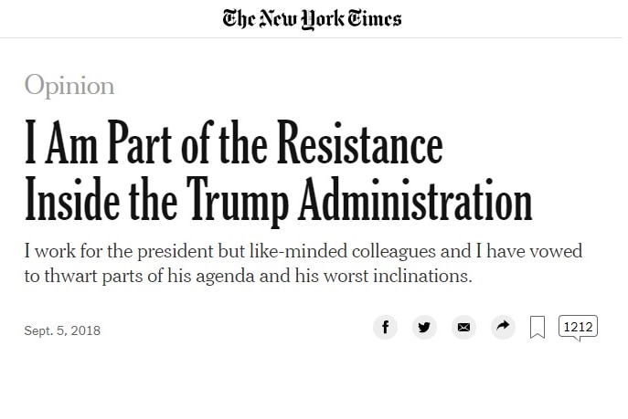This screenshot has height=419, width=628.
Task: Share the article on Facebook
Action: pyautogui.click(x=385, y=327)
